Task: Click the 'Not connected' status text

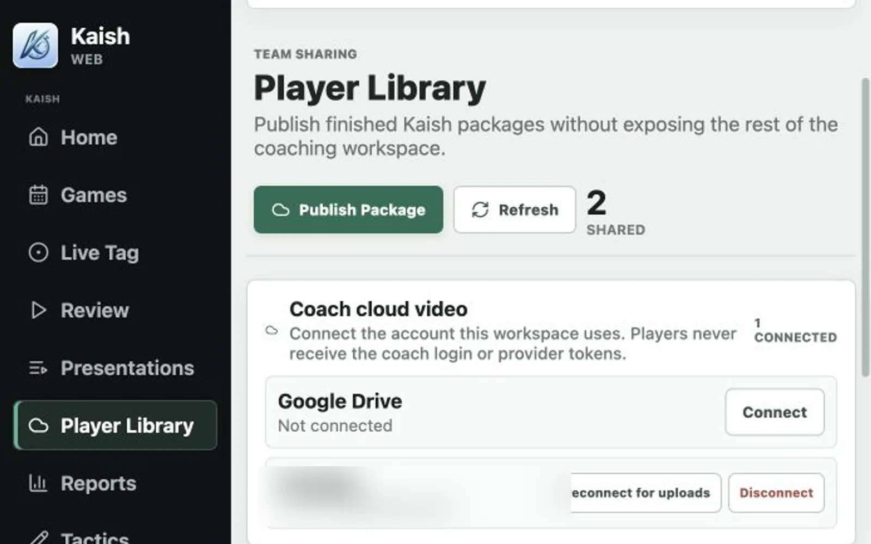Action: pos(335,425)
